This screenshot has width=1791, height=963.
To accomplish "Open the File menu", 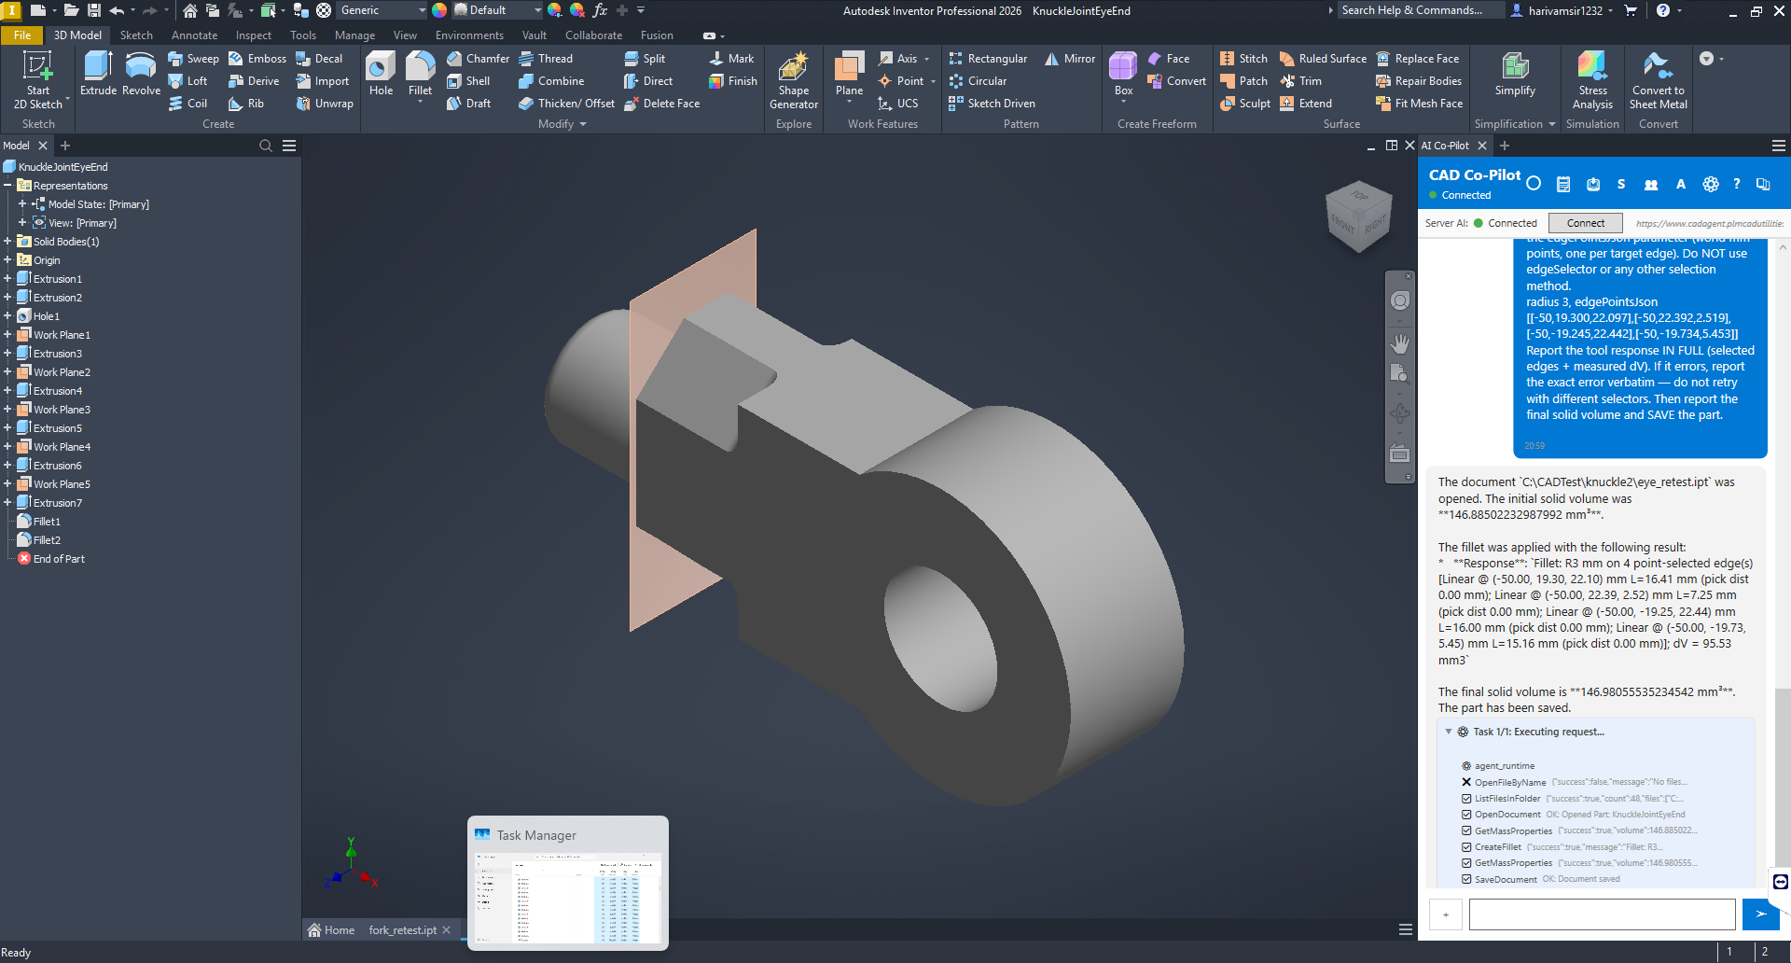I will pyautogui.click(x=22, y=35).
